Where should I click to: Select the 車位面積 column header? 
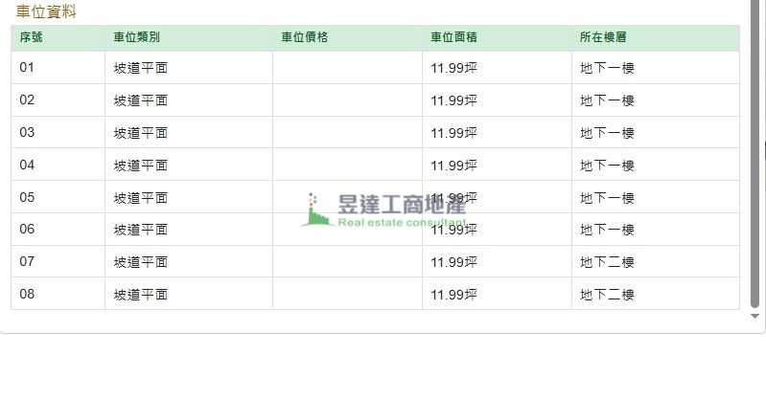(453, 37)
